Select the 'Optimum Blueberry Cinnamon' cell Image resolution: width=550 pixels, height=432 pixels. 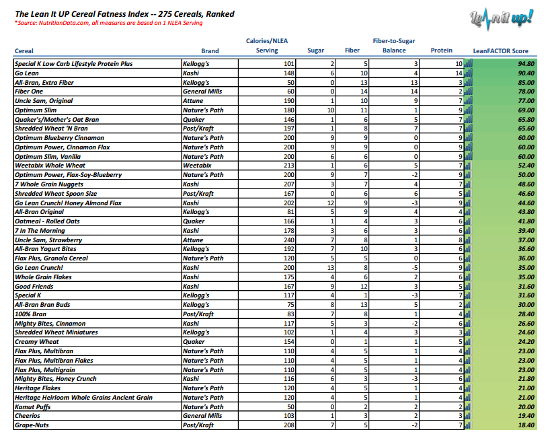click(98, 137)
